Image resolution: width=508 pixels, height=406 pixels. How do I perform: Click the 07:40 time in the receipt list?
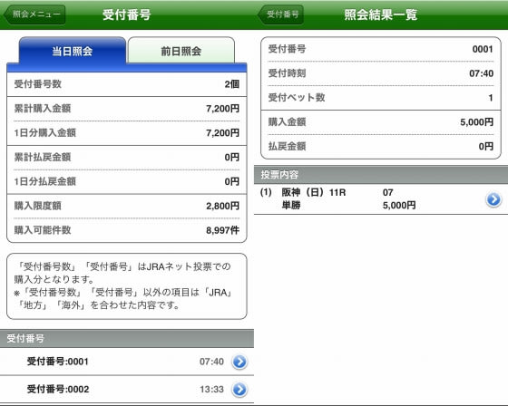(211, 362)
